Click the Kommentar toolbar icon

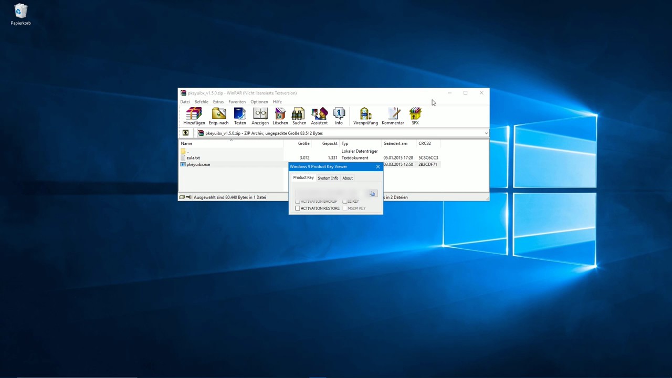393,117
